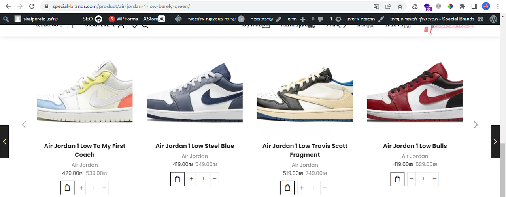Focus the Bulls quantity field
This screenshot has width=506, height=197.
423,179
